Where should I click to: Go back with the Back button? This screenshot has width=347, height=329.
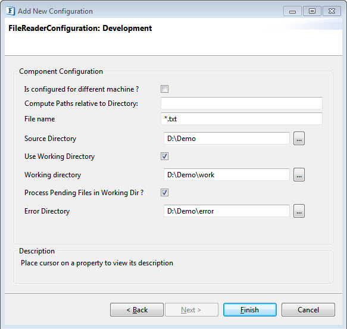(137, 310)
